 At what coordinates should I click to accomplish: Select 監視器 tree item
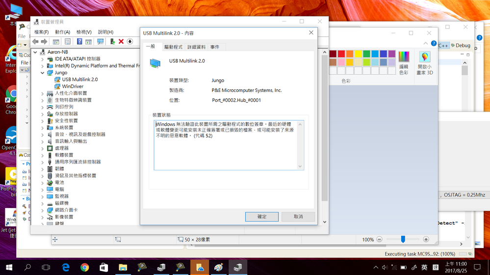point(62,196)
